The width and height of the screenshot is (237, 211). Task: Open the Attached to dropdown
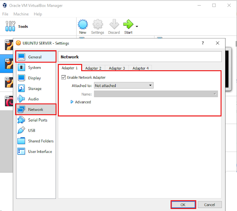(124, 86)
